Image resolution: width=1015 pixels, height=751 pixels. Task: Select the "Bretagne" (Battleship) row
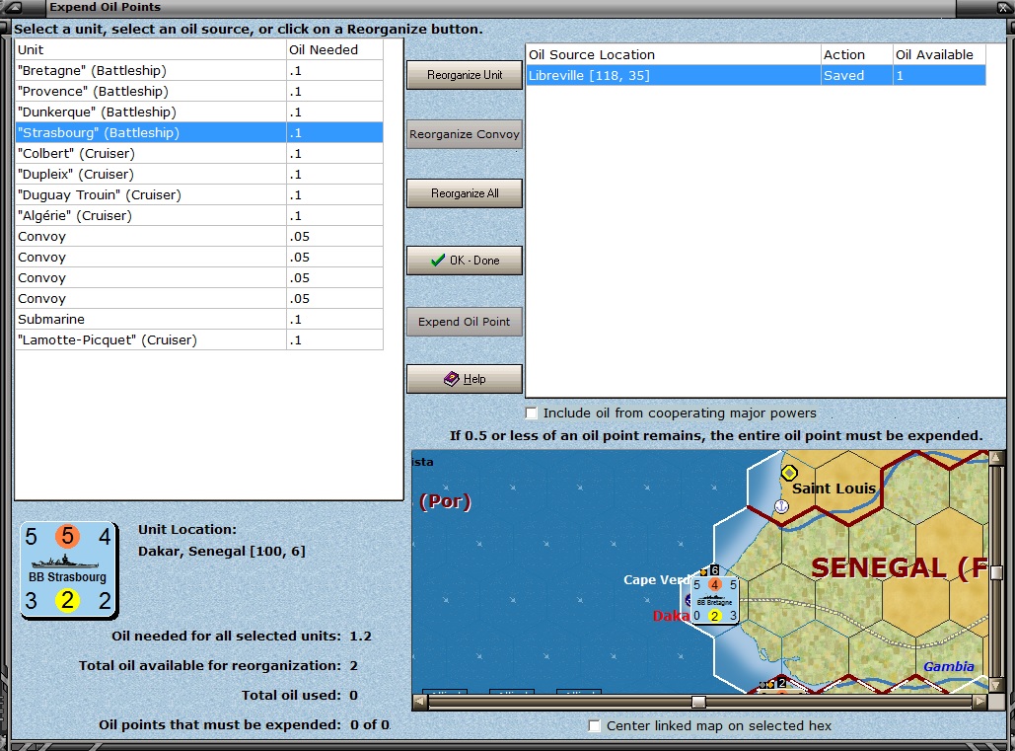tap(199, 71)
